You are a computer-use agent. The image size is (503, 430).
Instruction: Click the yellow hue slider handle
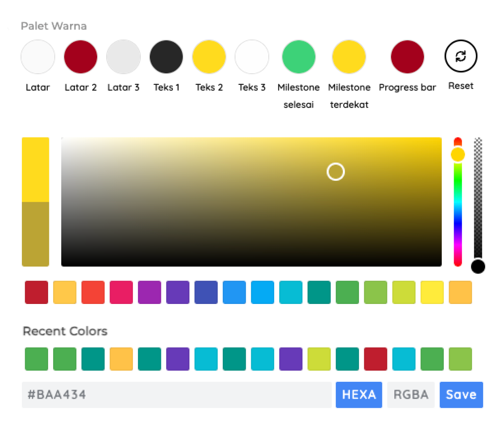click(458, 155)
